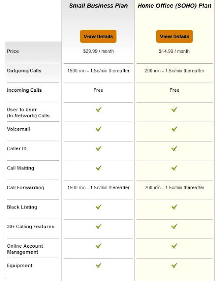Click Voicemail checkmark in Small Business column
The image size is (220, 281).
click(98, 129)
